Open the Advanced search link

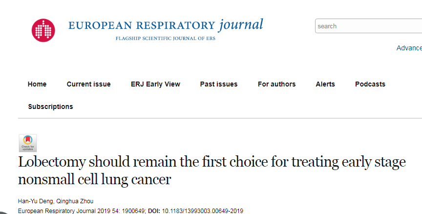point(409,48)
